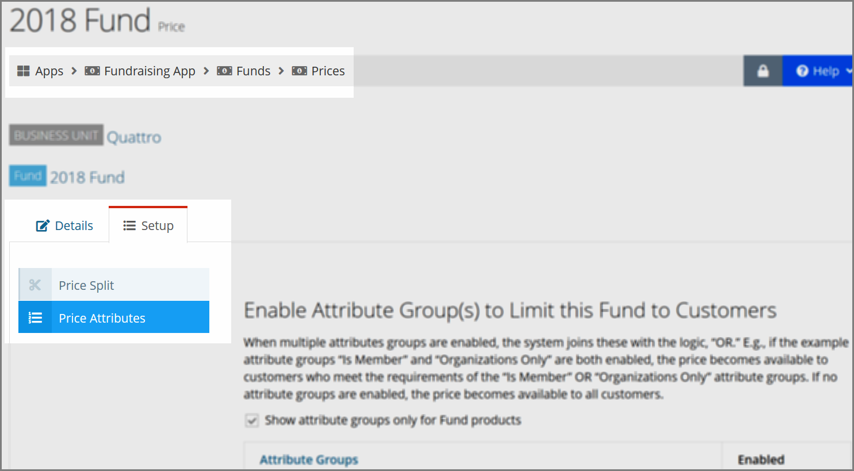Open the Price Split menu item

tap(114, 285)
